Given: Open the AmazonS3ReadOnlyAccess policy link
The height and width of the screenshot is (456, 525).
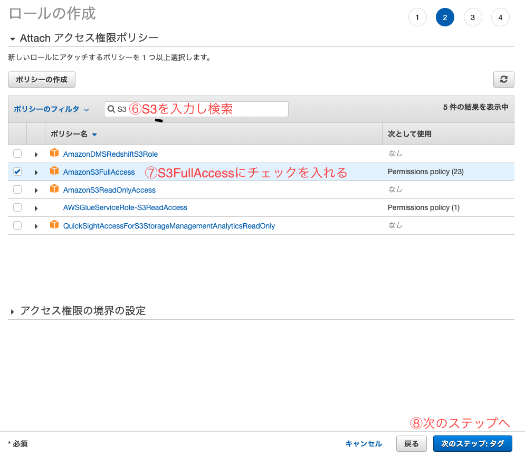Looking at the screenshot, I should pos(110,190).
